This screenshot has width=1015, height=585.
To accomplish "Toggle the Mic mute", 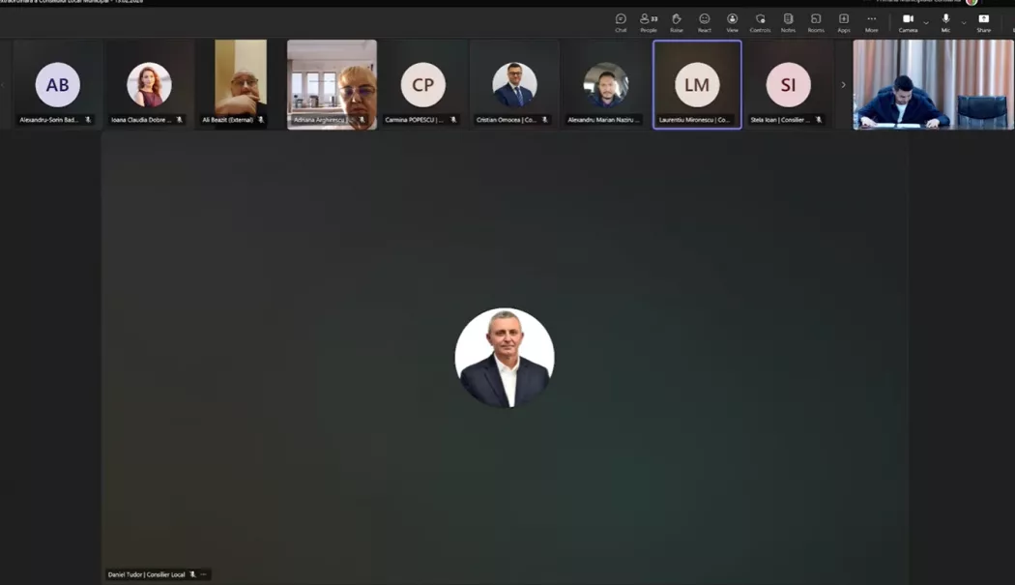I will 945,22.
